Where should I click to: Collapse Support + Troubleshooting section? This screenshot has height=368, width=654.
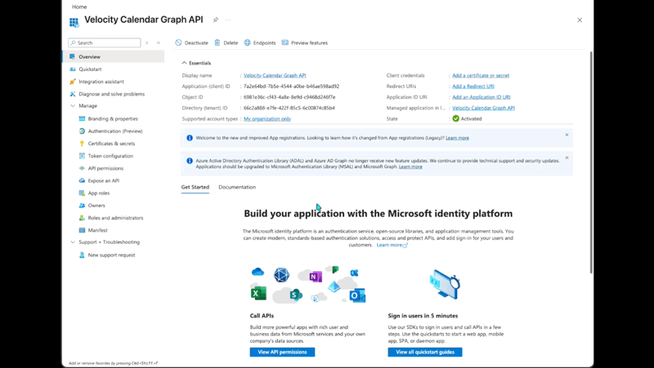pyautogui.click(x=73, y=242)
